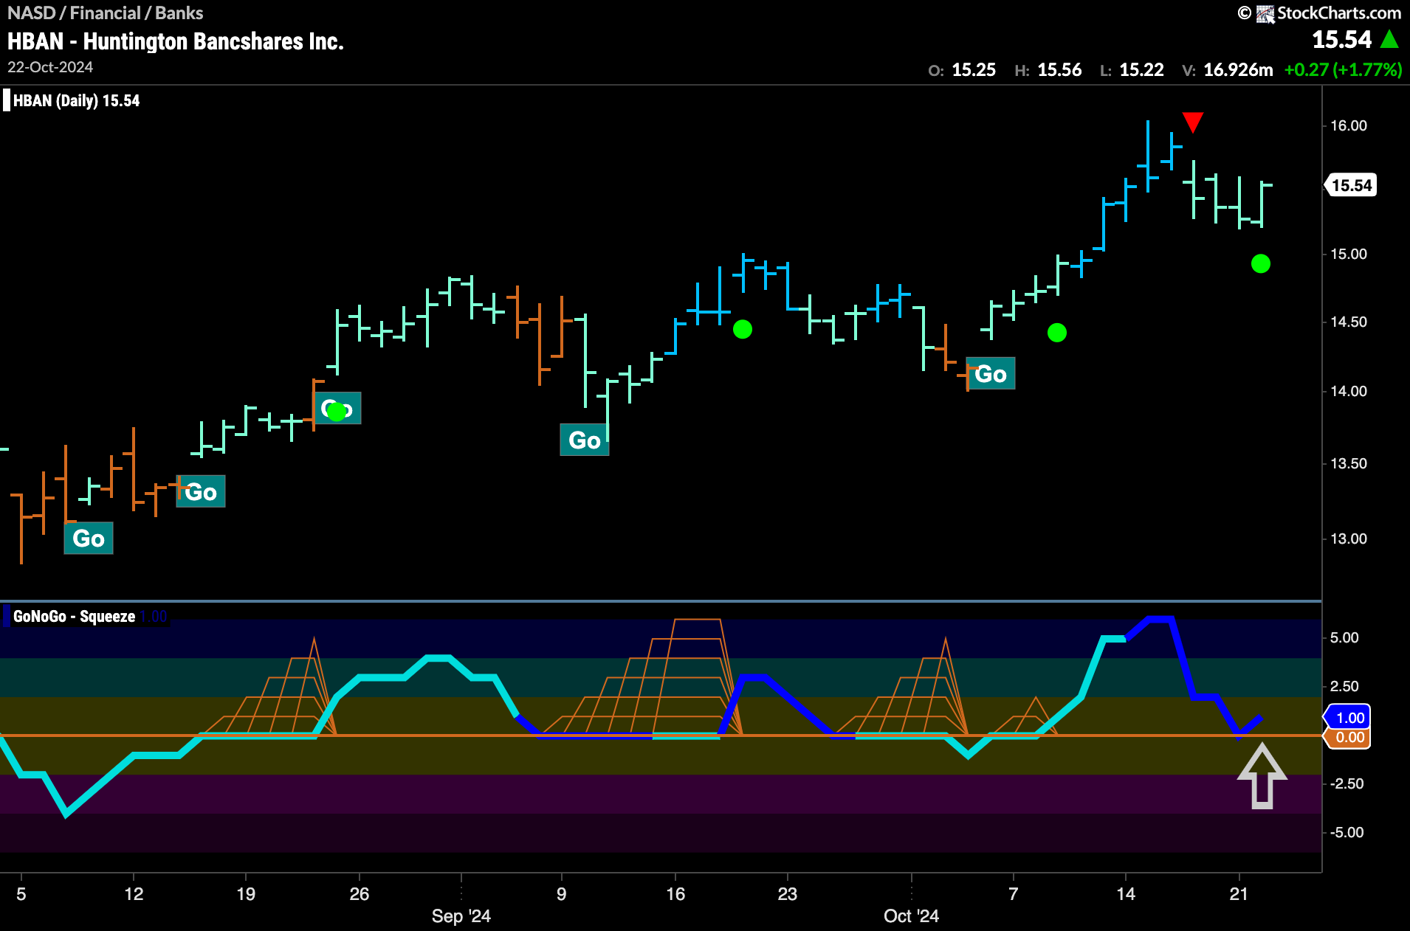The image size is (1410, 931).
Task: Click the green dot below the early-October bars
Action: click(1057, 333)
